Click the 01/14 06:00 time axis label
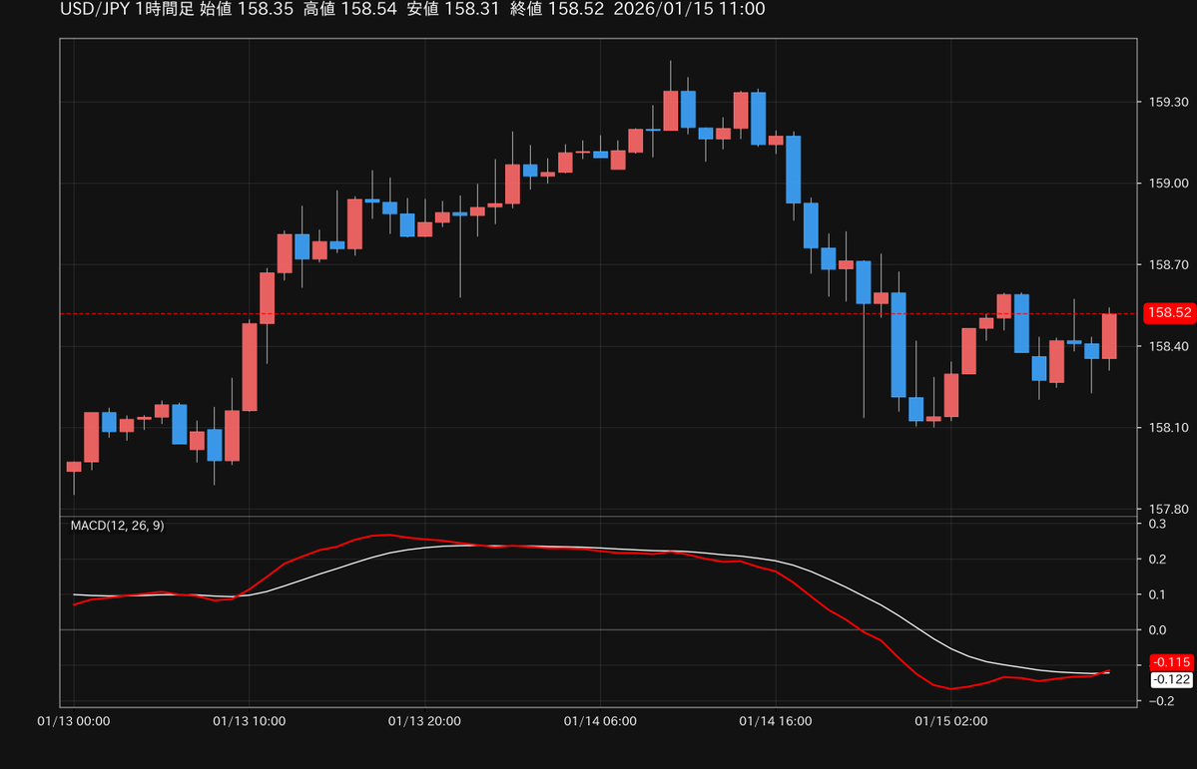Image resolution: width=1197 pixels, height=769 pixels. pos(600,721)
